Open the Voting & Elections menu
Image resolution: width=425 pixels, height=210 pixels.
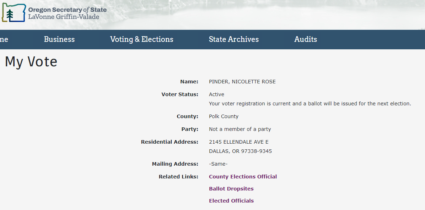(141, 39)
